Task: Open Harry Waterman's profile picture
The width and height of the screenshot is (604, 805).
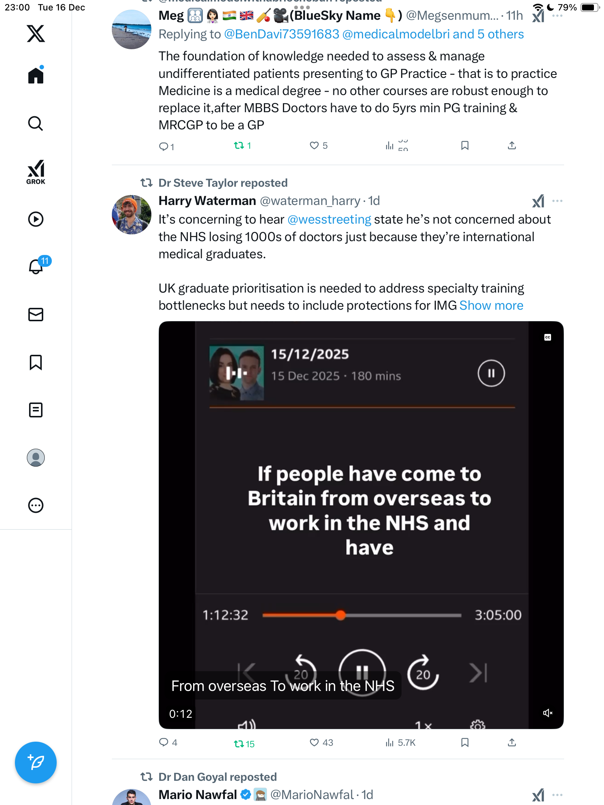Action: [x=132, y=215]
